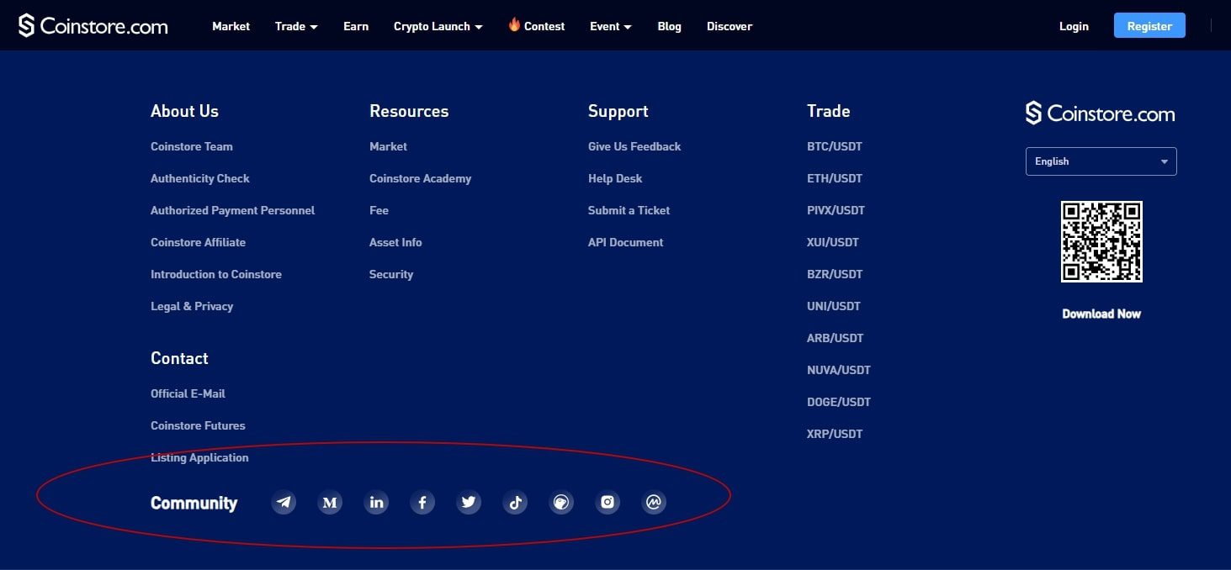
Task: Click the Login link
Action: click(x=1074, y=26)
